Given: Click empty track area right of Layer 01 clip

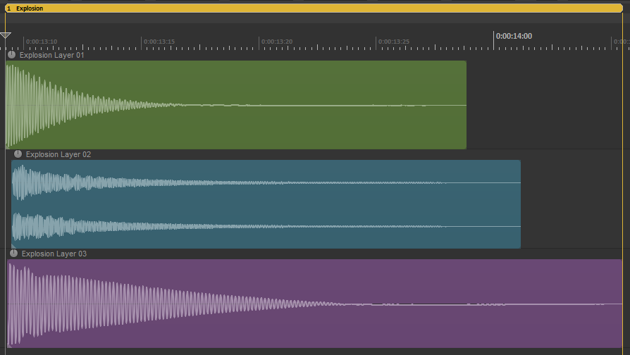Looking at the screenshot, I should 545,105.
